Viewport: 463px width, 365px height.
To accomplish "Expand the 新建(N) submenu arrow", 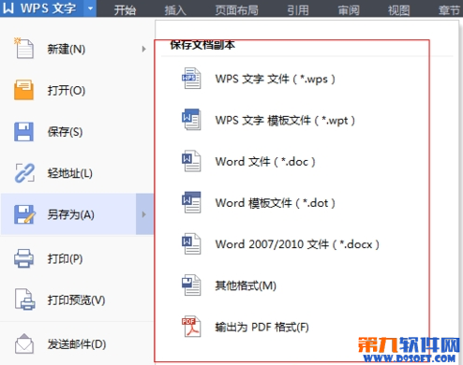I will pyautogui.click(x=143, y=49).
